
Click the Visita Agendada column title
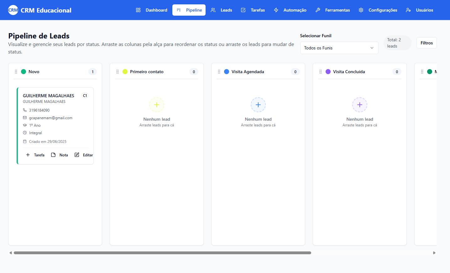248,72
